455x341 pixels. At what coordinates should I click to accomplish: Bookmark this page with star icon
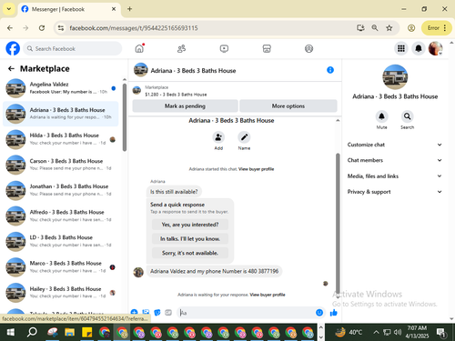coord(389,28)
